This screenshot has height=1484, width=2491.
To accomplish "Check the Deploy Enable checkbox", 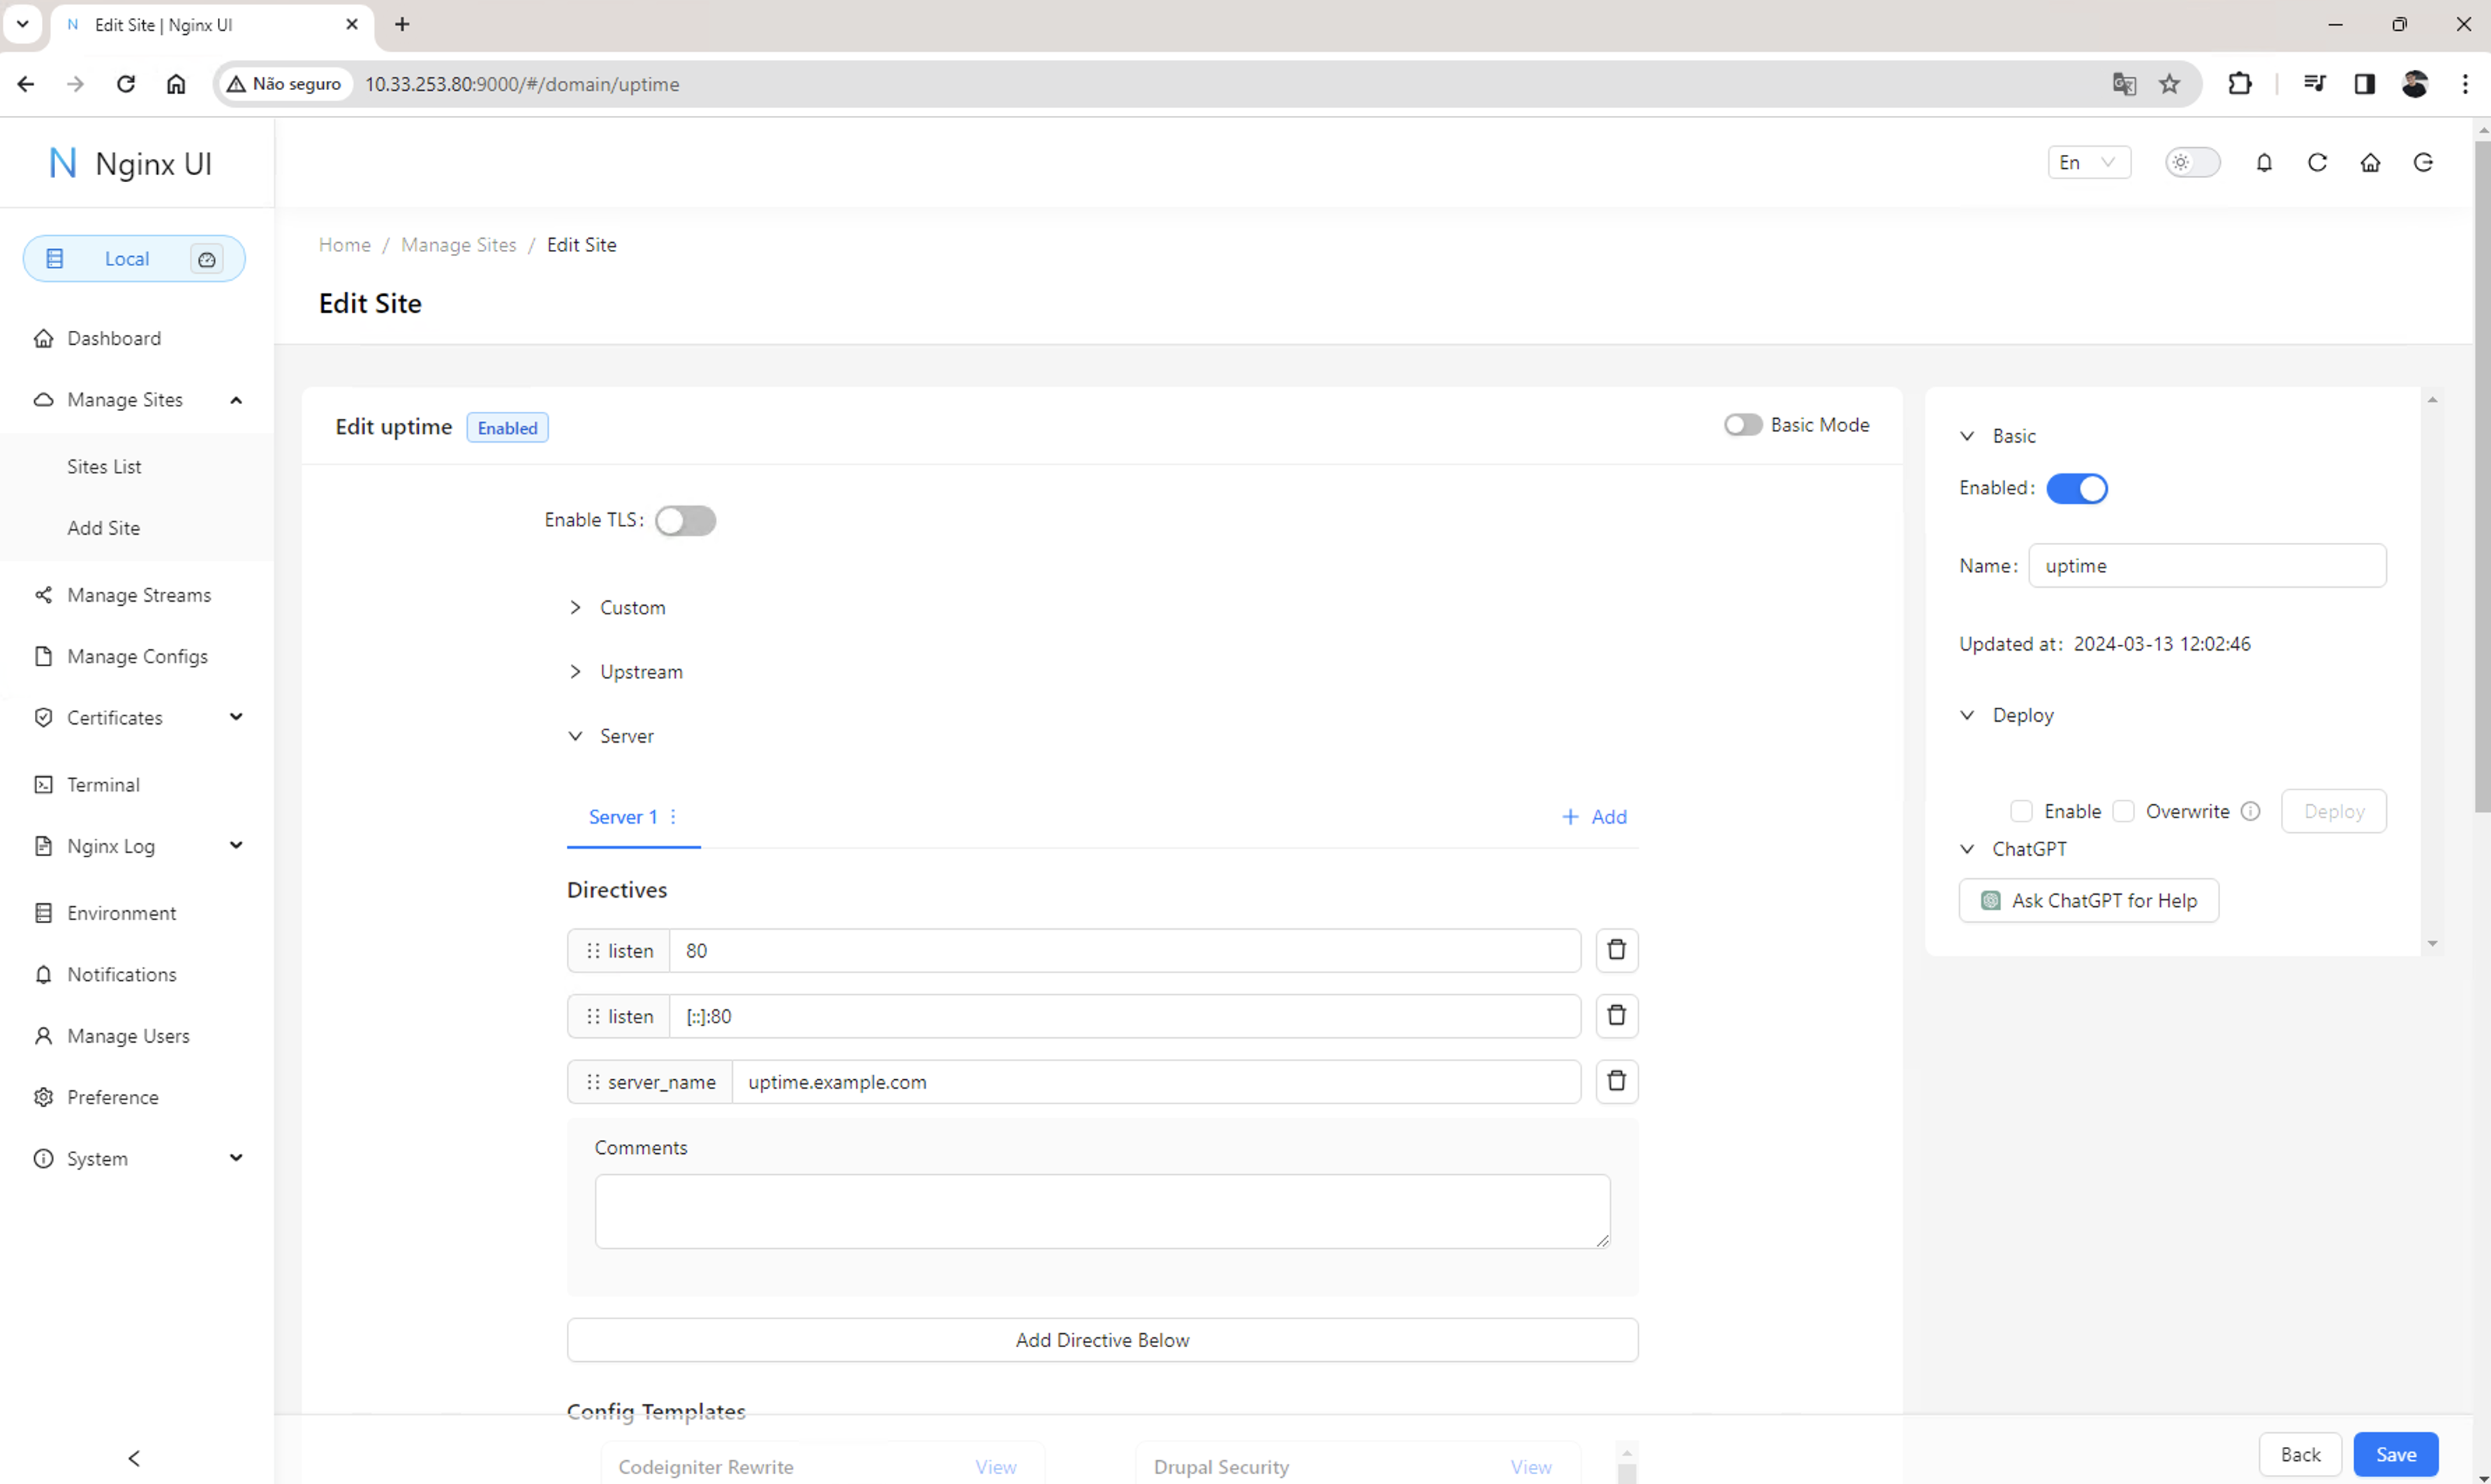I will [x=2021, y=811].
